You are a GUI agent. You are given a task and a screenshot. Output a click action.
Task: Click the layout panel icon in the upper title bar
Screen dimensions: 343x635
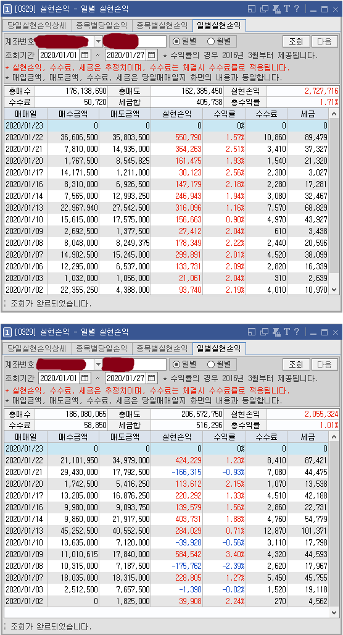pyautogui.click(x=252, y=9)
